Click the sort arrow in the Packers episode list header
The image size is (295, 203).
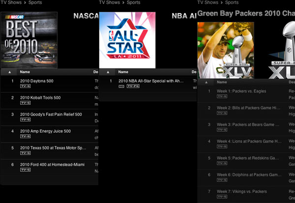206,82
